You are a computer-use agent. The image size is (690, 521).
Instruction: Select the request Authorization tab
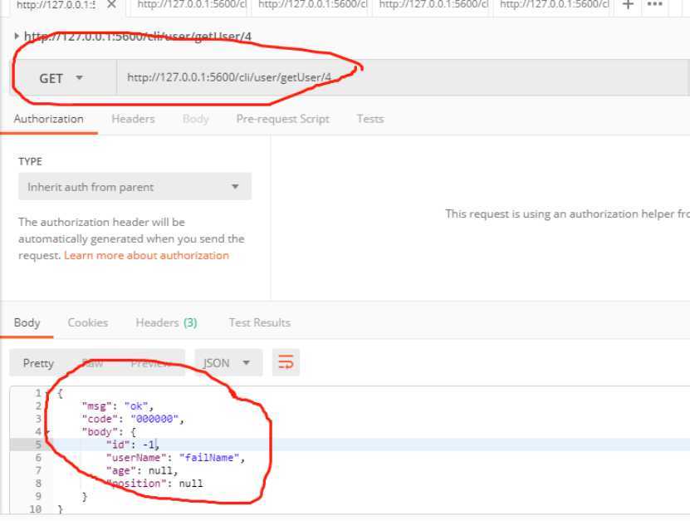coord(48,119)
